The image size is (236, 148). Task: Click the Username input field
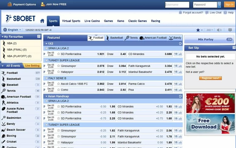coord(177,5)
